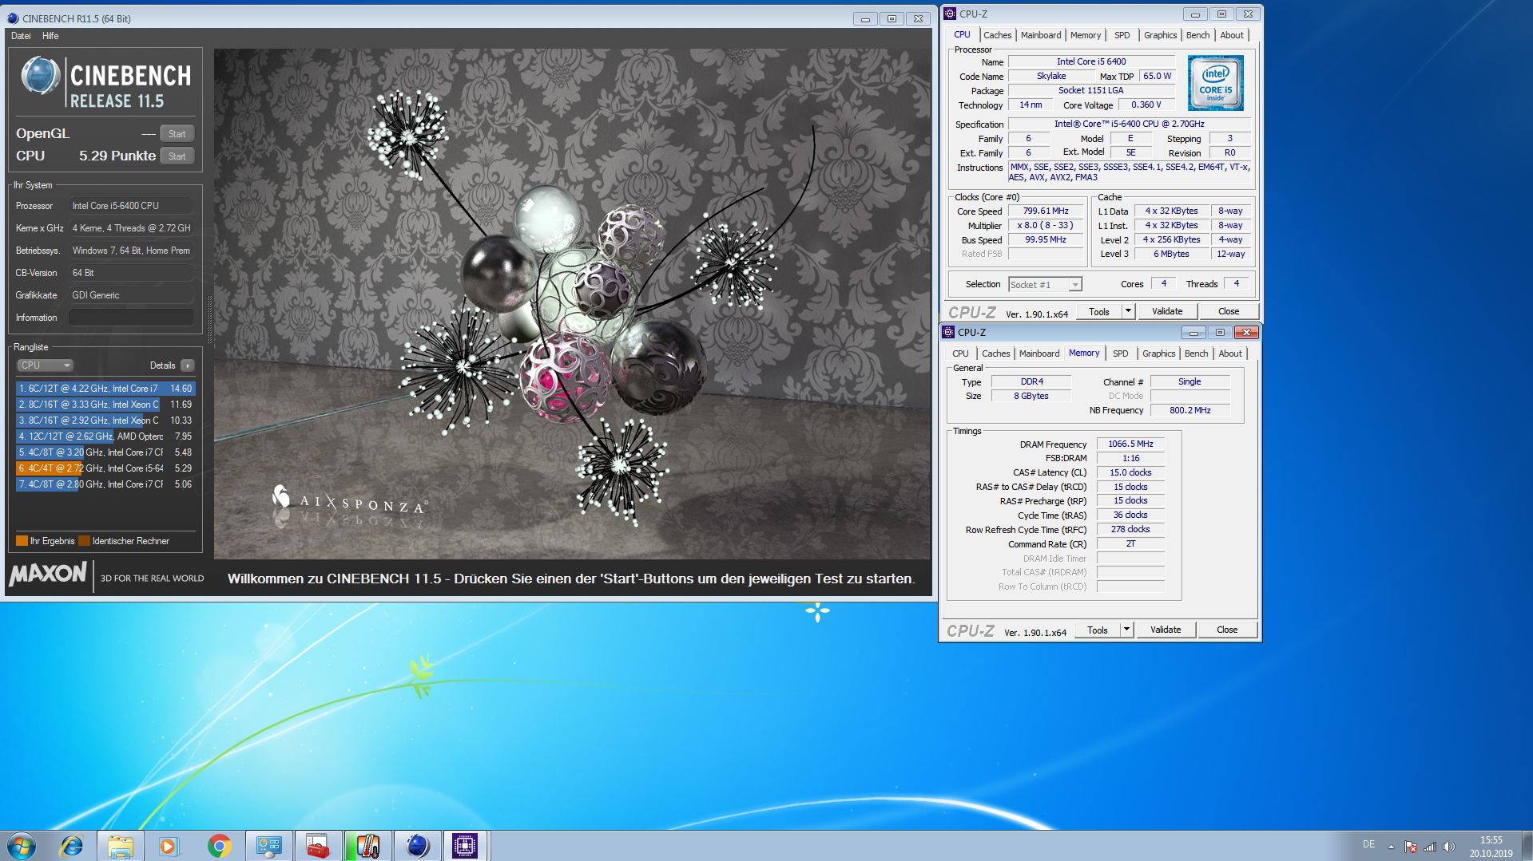Show hidden tray icons arrow
The height and width of the screenshot is (861, 1533).
click(x=1391, y=847)
